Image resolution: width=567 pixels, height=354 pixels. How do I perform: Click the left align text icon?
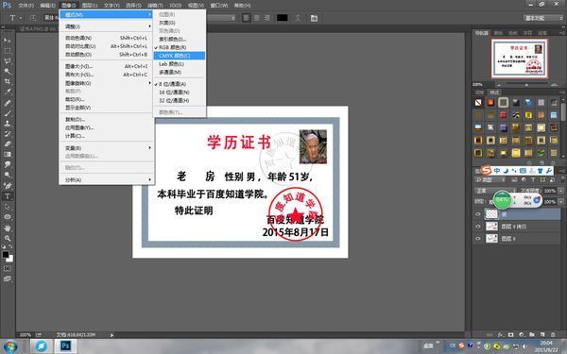point(247,18)
